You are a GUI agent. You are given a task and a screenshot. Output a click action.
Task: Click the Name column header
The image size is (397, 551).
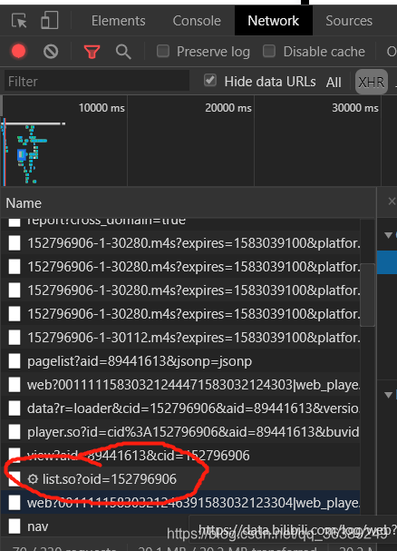coord(189,203)
